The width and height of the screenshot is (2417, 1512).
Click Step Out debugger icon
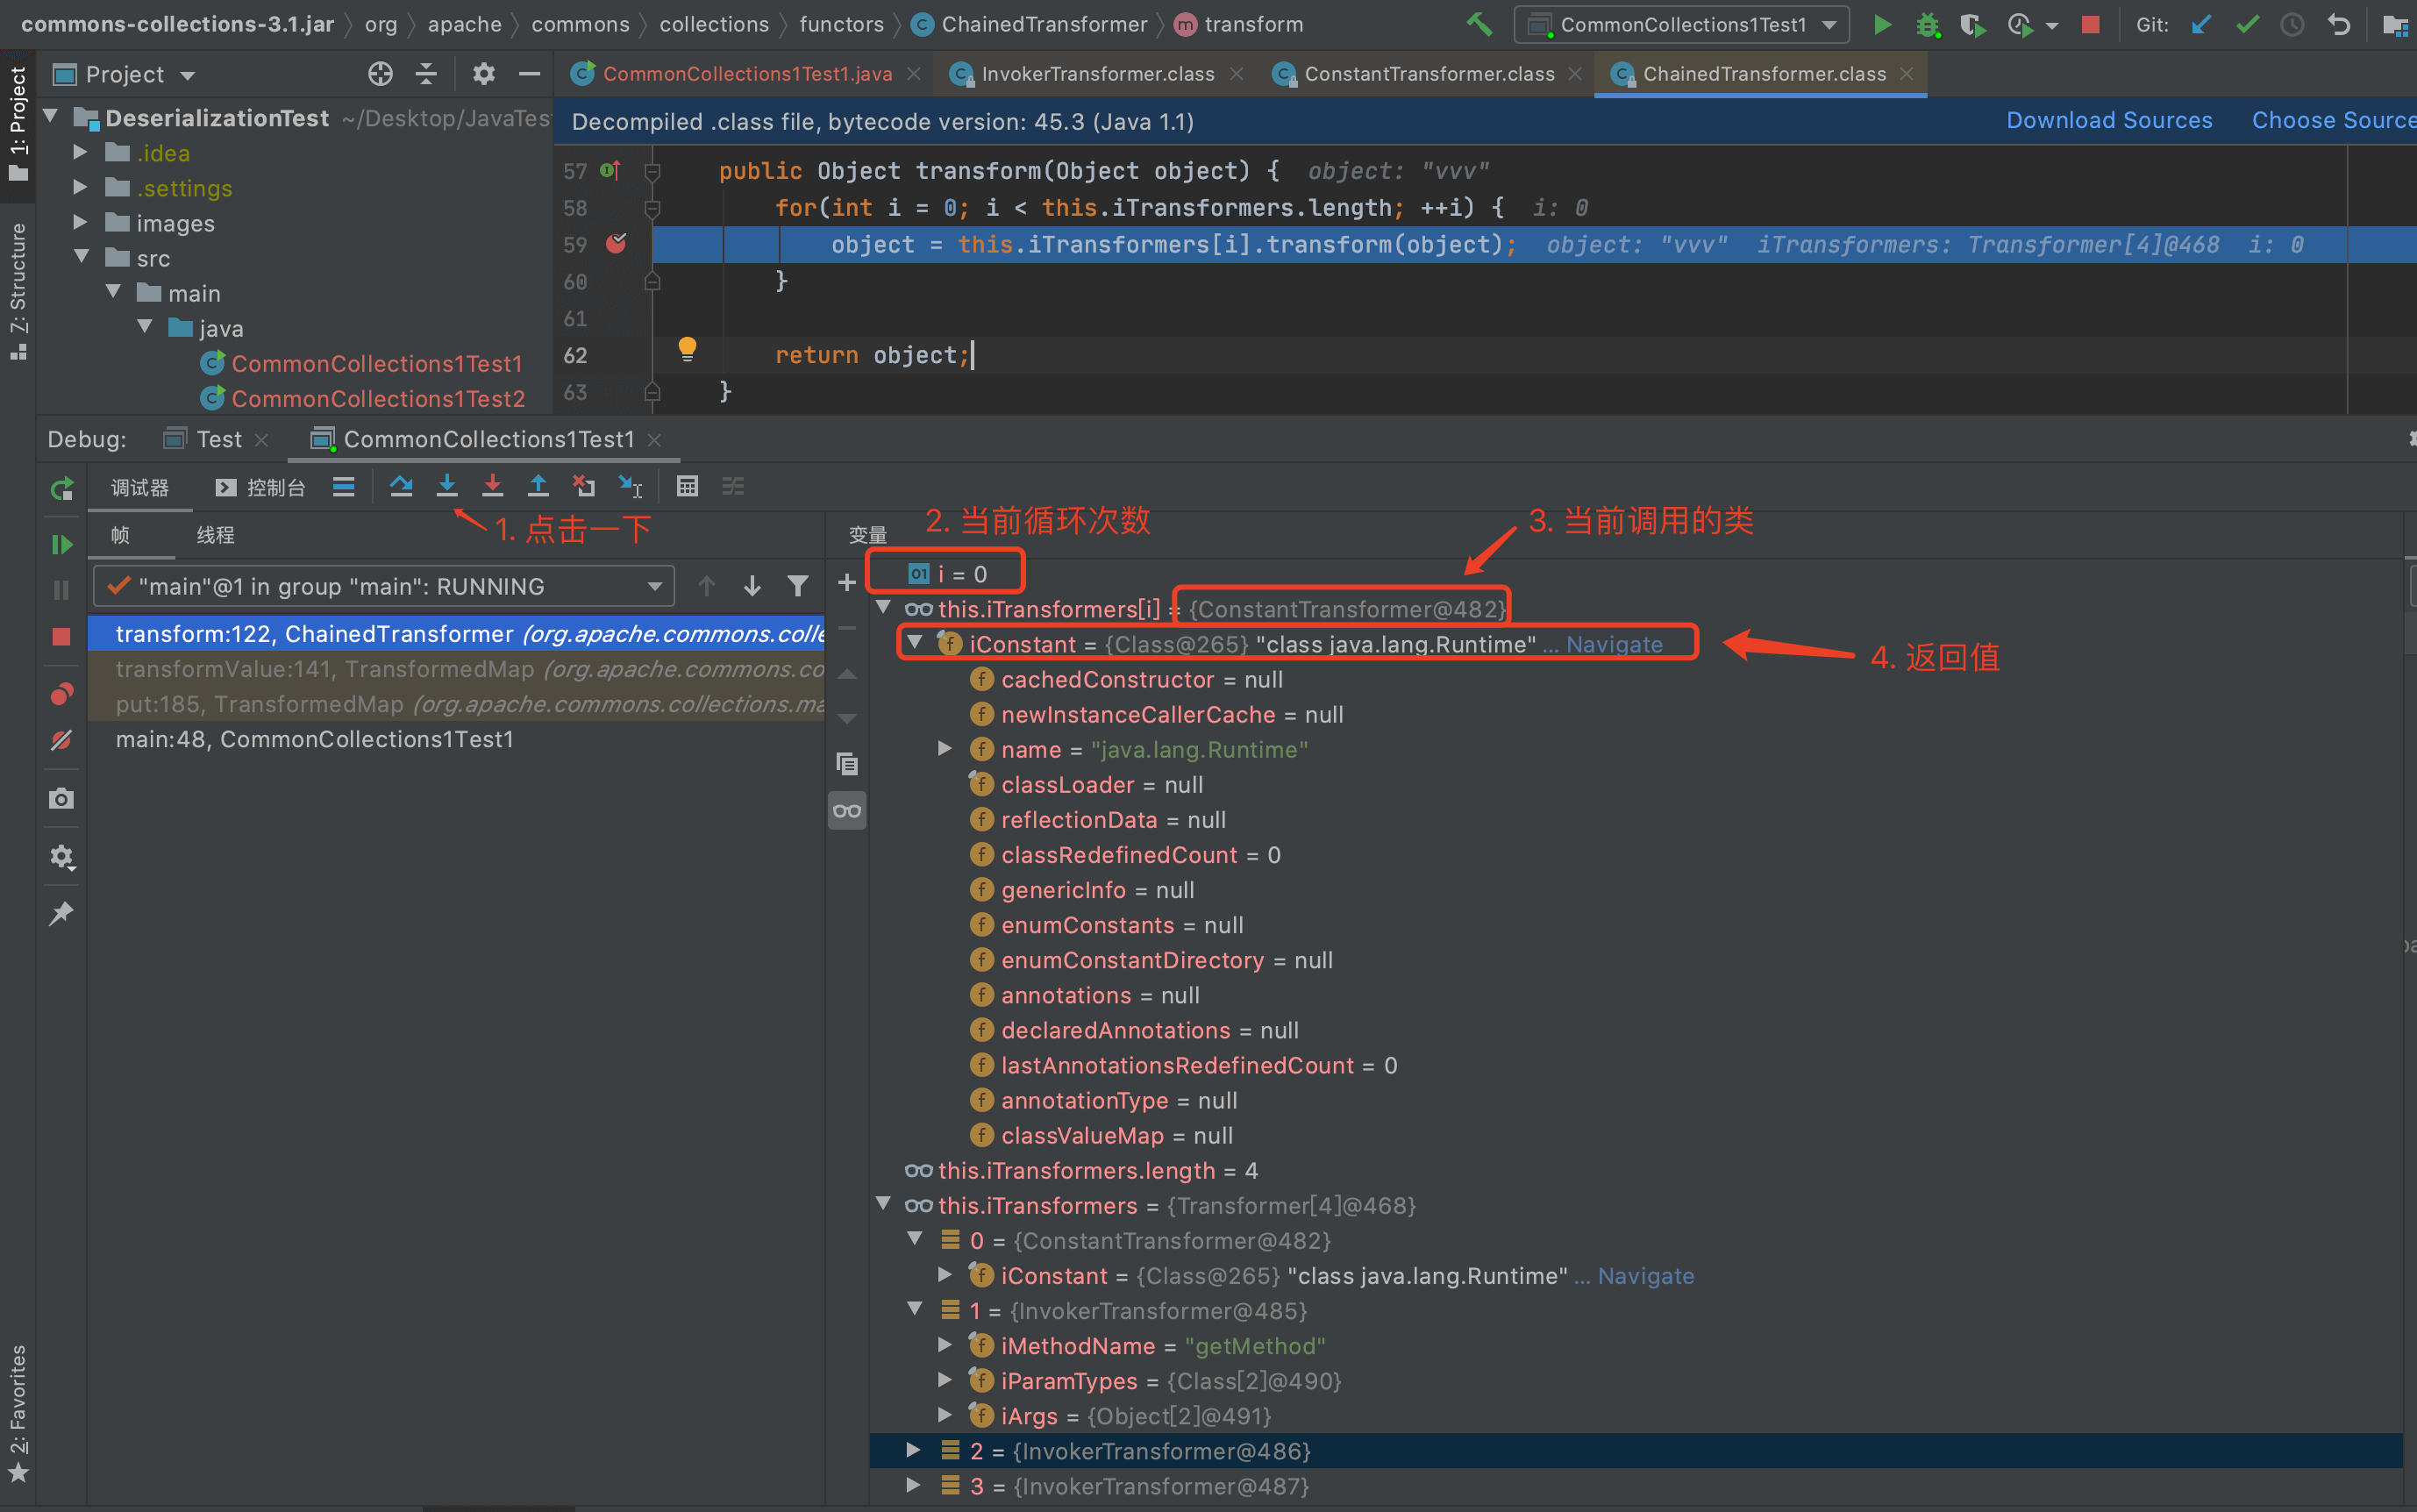point(538,487)
